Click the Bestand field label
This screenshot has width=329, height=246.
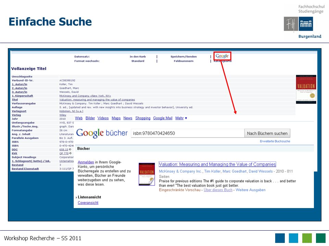pyautogui.click(x=17, y=165)
